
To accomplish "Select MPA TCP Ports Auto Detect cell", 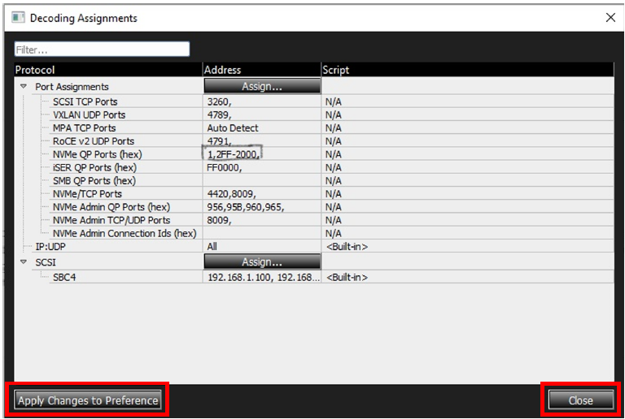I will coord(262,128).
